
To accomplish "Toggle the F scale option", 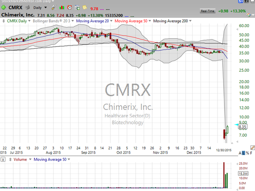I will point(251,153).
